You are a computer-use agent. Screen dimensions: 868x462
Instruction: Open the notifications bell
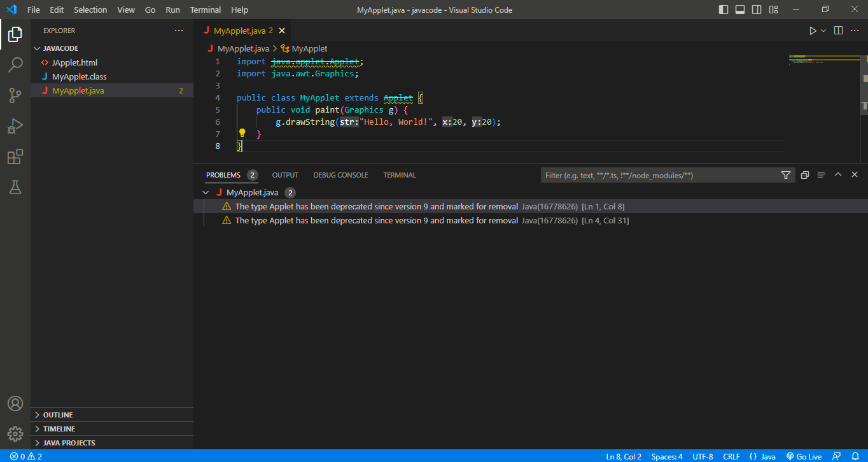pyautogui.click(x=854, y=456)
